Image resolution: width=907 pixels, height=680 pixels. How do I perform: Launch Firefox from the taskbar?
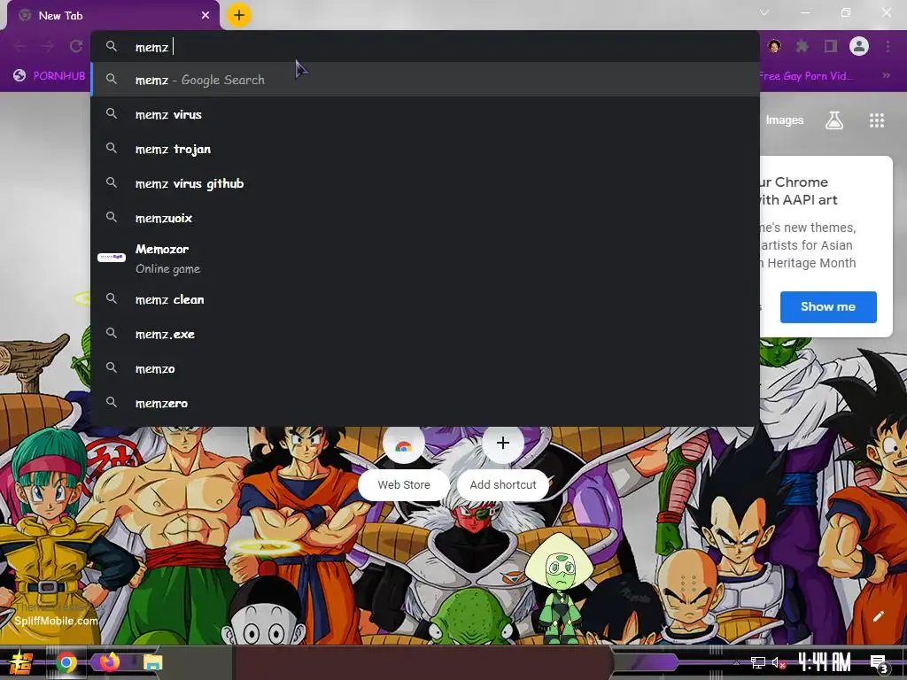click(x=109, y=662)
